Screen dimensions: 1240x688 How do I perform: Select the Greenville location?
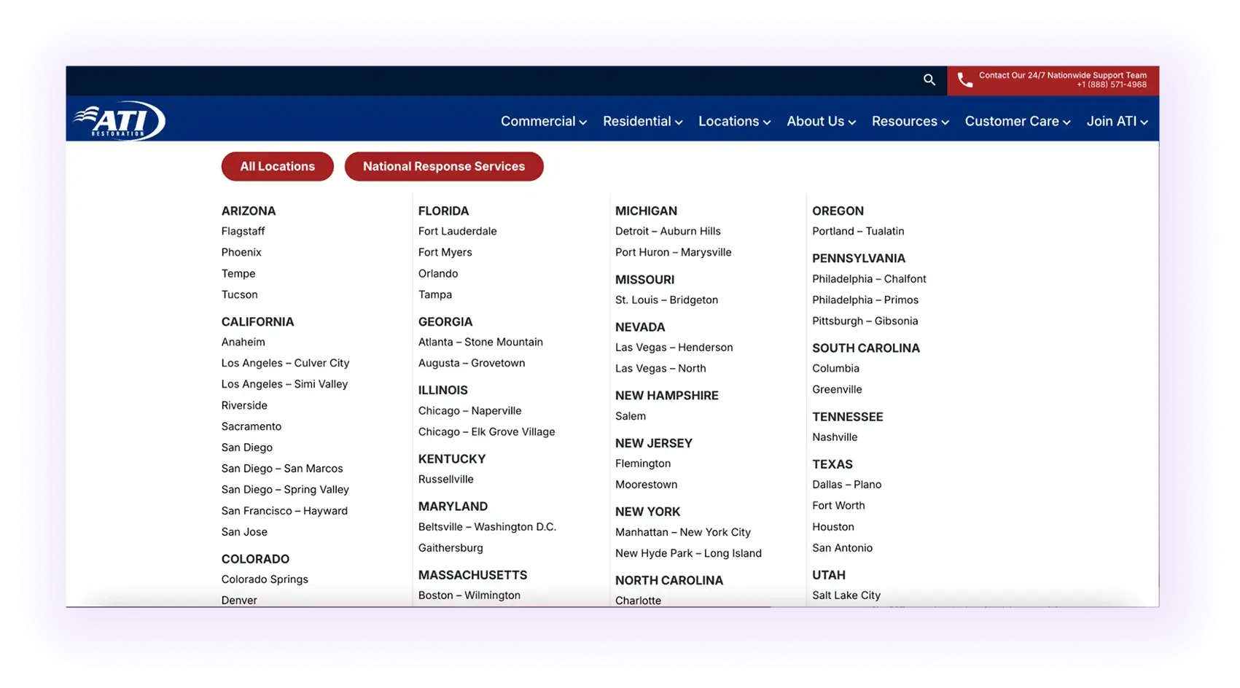(837, 390)
